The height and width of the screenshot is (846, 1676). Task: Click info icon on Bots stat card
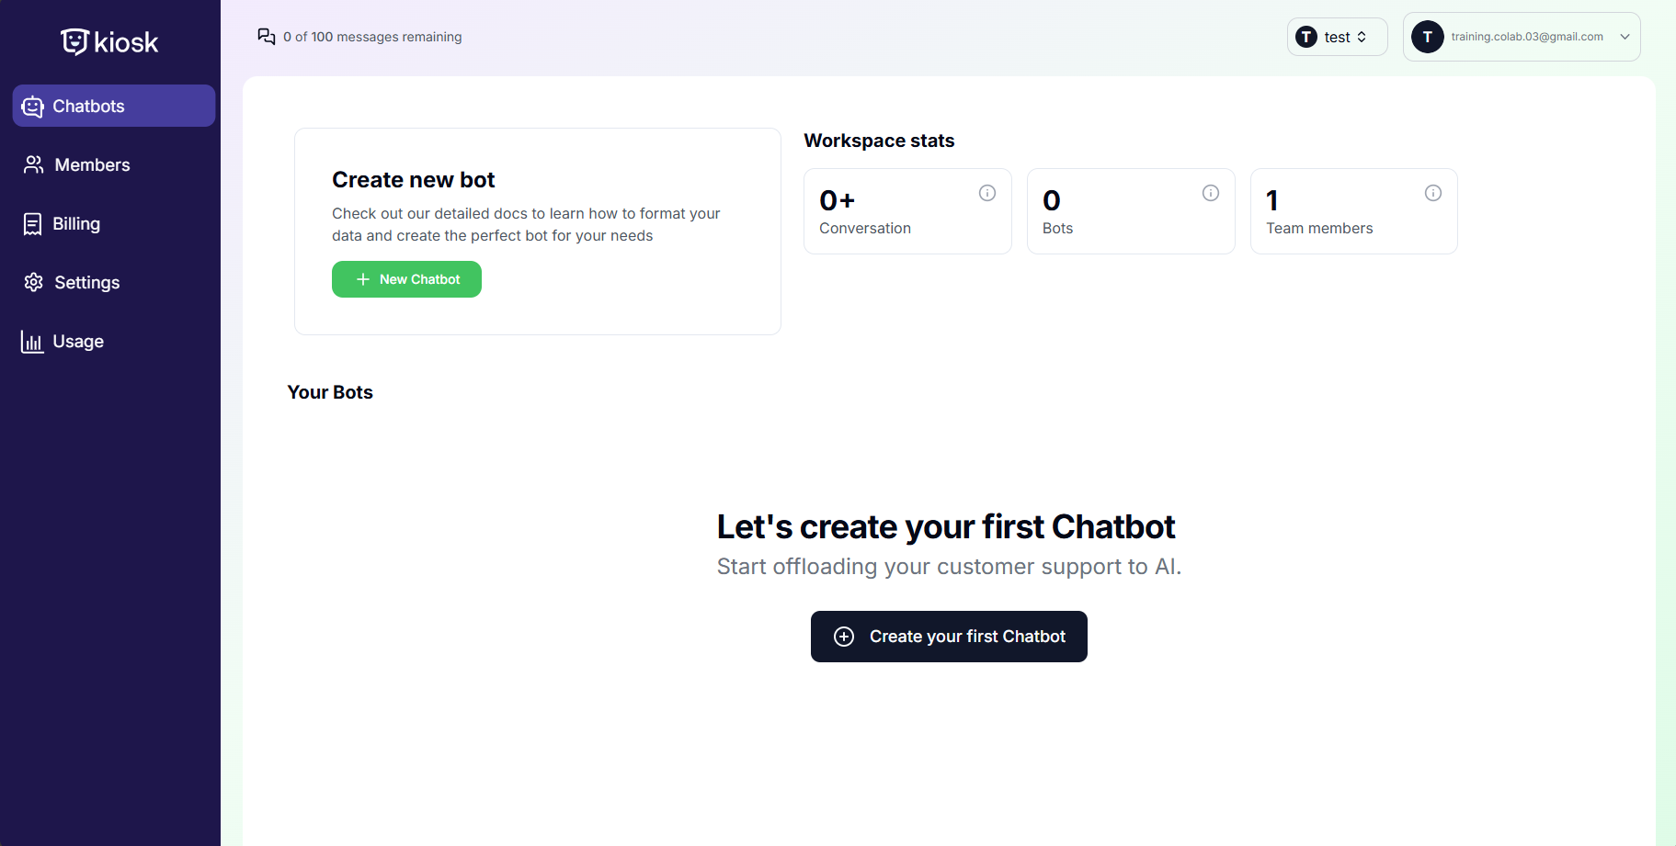coord(1211,193)
